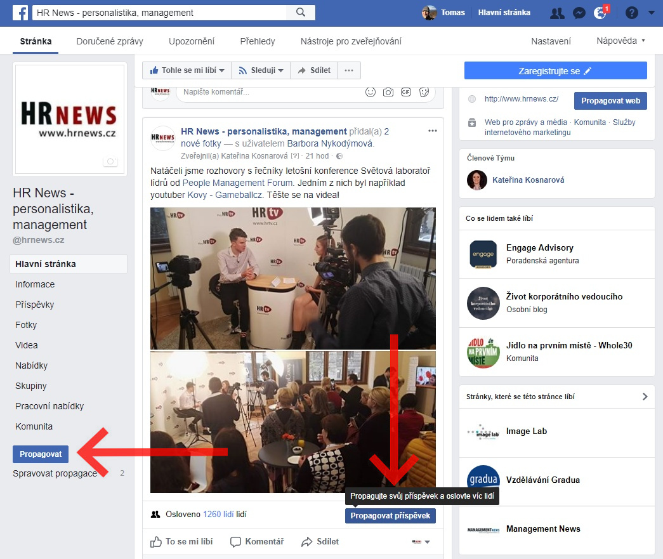This screenshot has height=559, width=663.
Task: Like the post with To se mi líbí
Action: click(x=182, y=542)
